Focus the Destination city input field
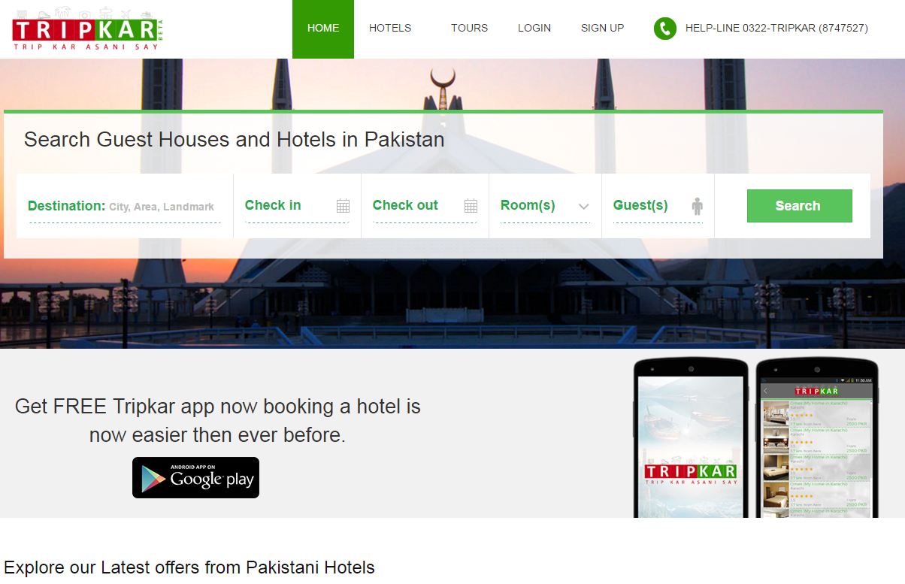 [125, 207]
